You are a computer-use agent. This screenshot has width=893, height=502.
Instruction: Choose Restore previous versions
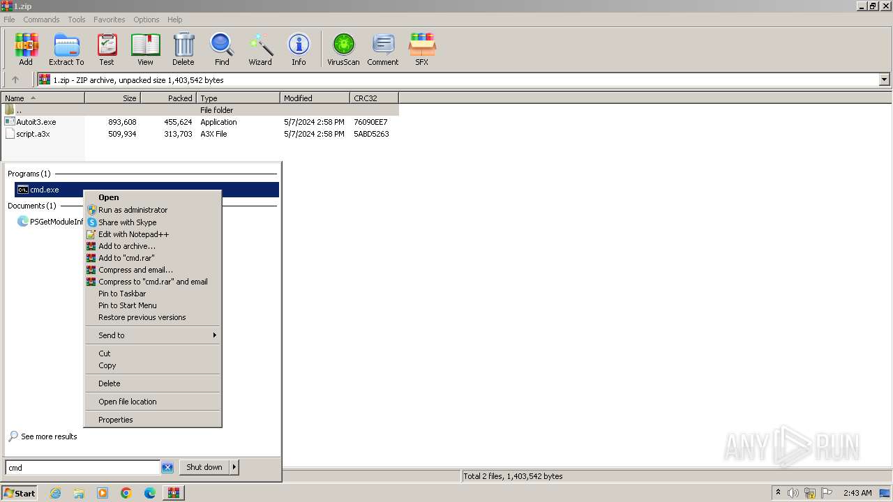point(153,317)
